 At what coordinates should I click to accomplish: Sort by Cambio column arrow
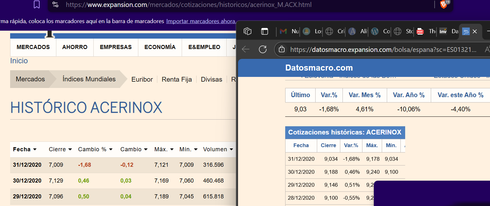(146, 149)
